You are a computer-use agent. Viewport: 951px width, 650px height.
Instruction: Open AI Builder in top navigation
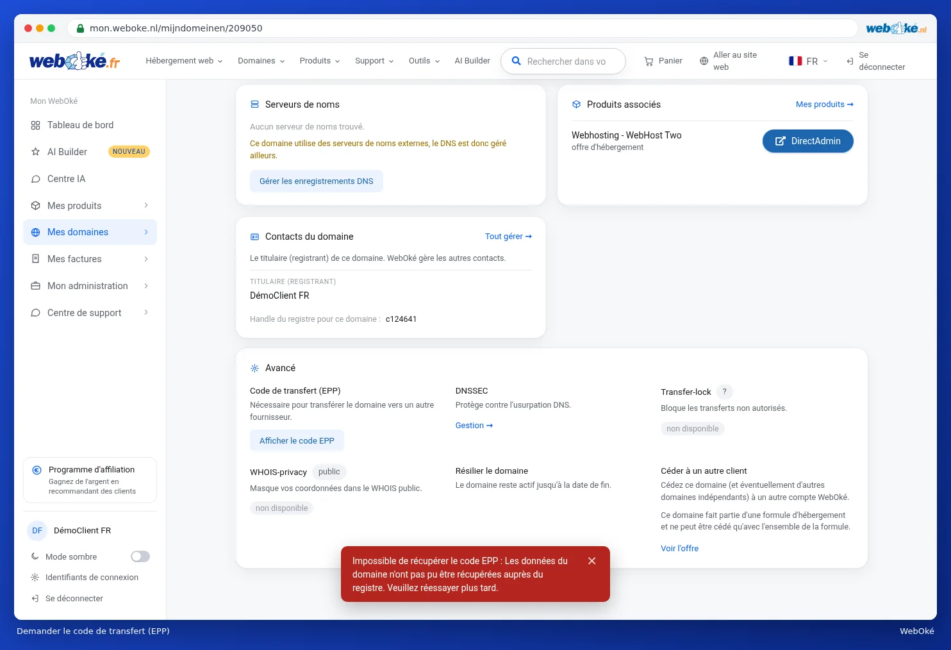coord(472,61)
